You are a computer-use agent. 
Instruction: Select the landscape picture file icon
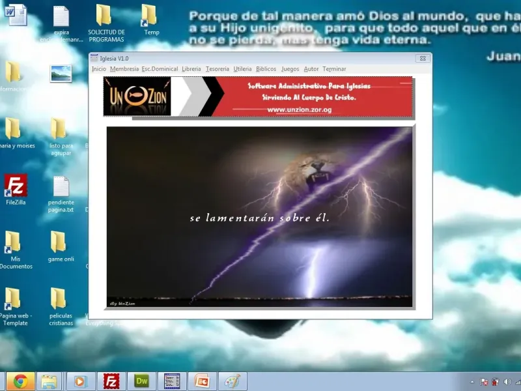61,74
